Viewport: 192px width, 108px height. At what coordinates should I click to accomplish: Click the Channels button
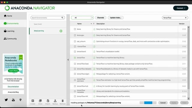(100, 18)
